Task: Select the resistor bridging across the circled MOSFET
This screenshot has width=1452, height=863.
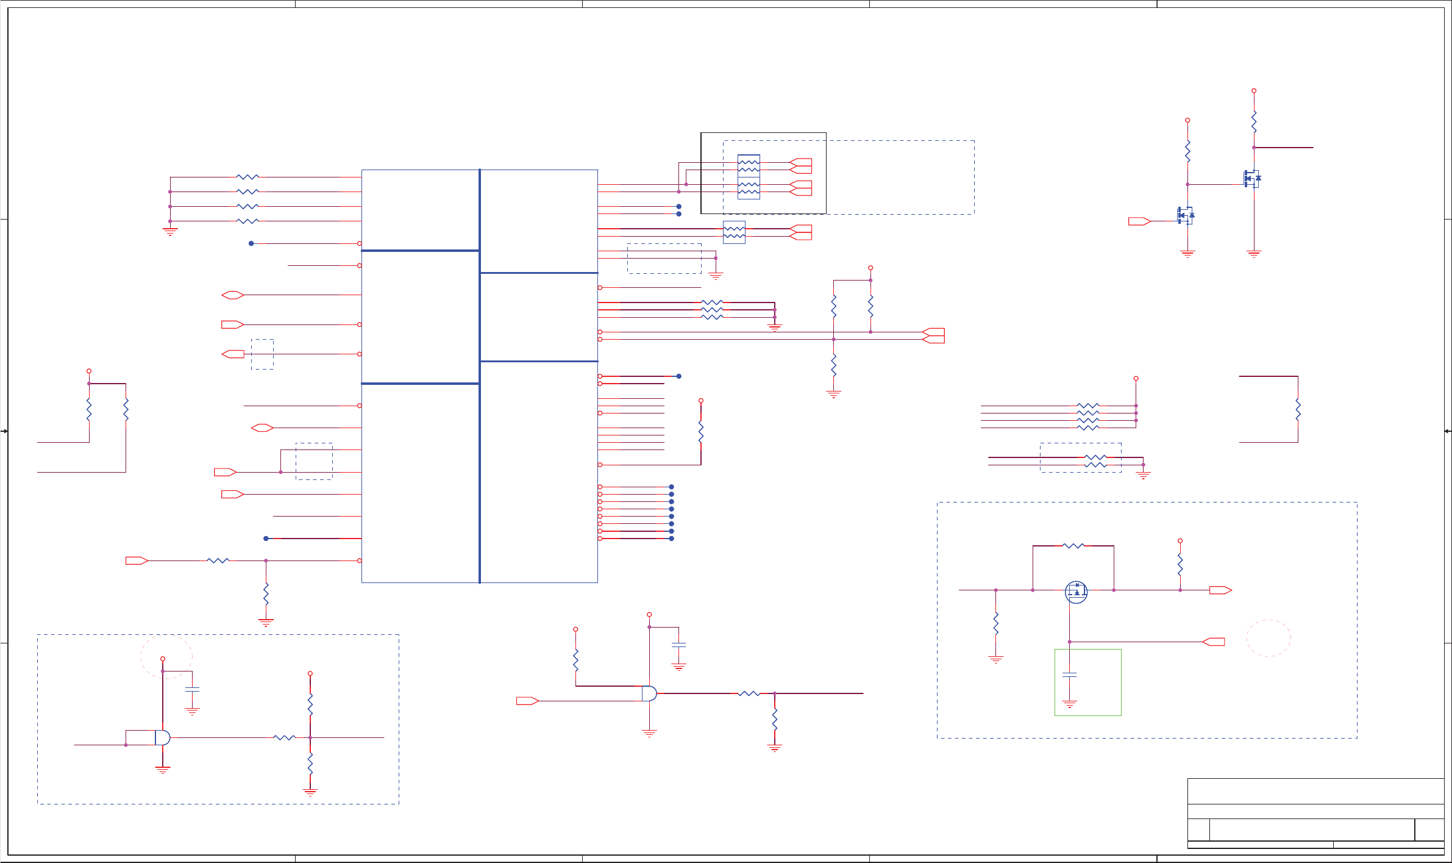Action: [1073, 546]
